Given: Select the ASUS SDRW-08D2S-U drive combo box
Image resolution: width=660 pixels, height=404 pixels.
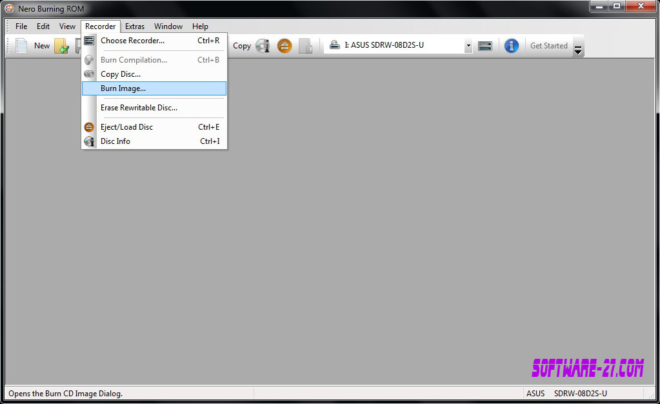Looking at the screenshot, I should pyautogui.click(x=398, y=45).
